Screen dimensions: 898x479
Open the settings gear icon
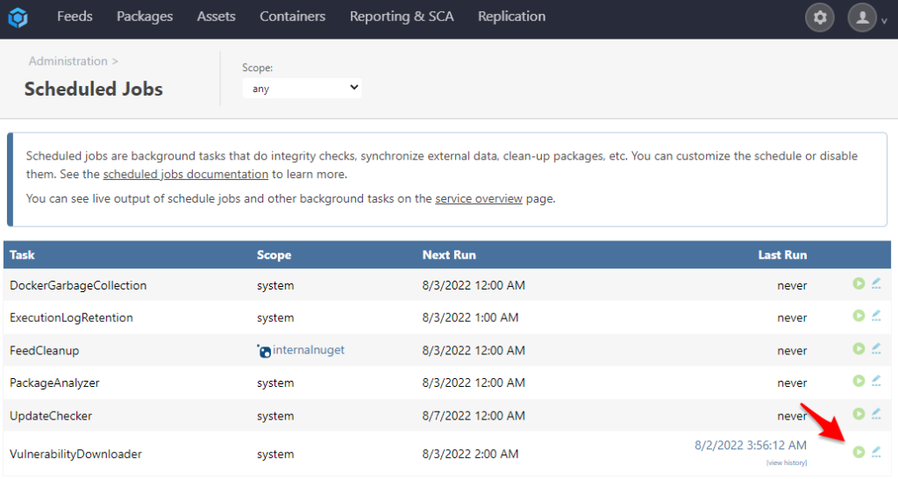[820, 18]
